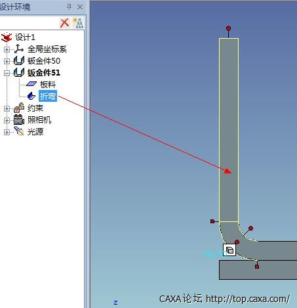Viewport: 297px width, 308px height.
Task: Click the bottom red square bend handle
Action: pyautogui.click(x=257, y=267)
